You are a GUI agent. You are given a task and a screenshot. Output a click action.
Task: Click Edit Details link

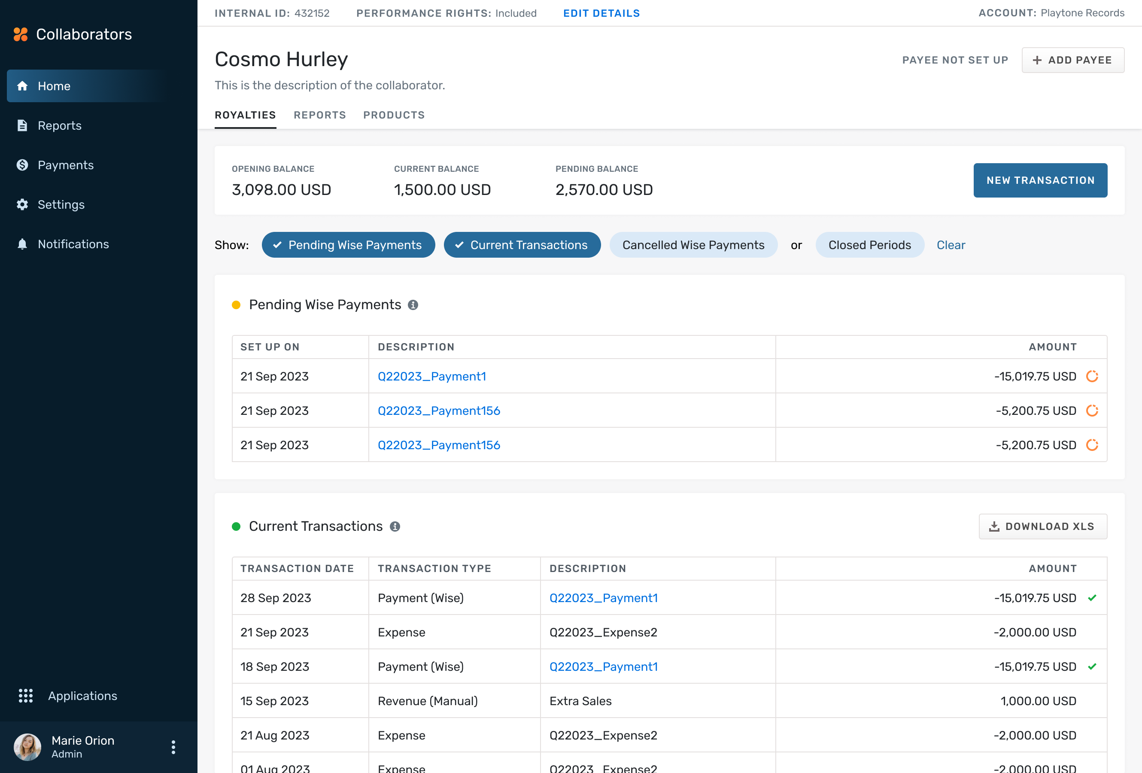[601, 13]
